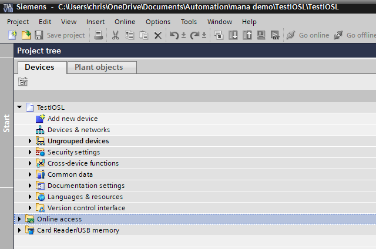Expand the Version control interface node
This screenshot has width=376, height=249.
(30, 208)
